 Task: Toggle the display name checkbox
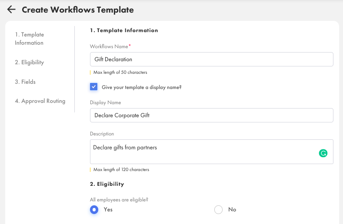pyautogui.click(x=93, y=87)
